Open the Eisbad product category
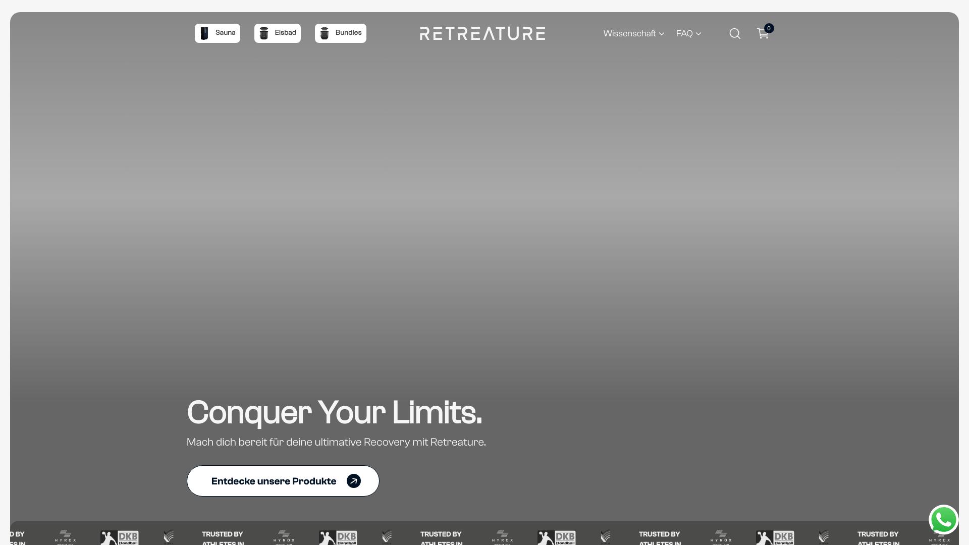 (x=278, y=33)
